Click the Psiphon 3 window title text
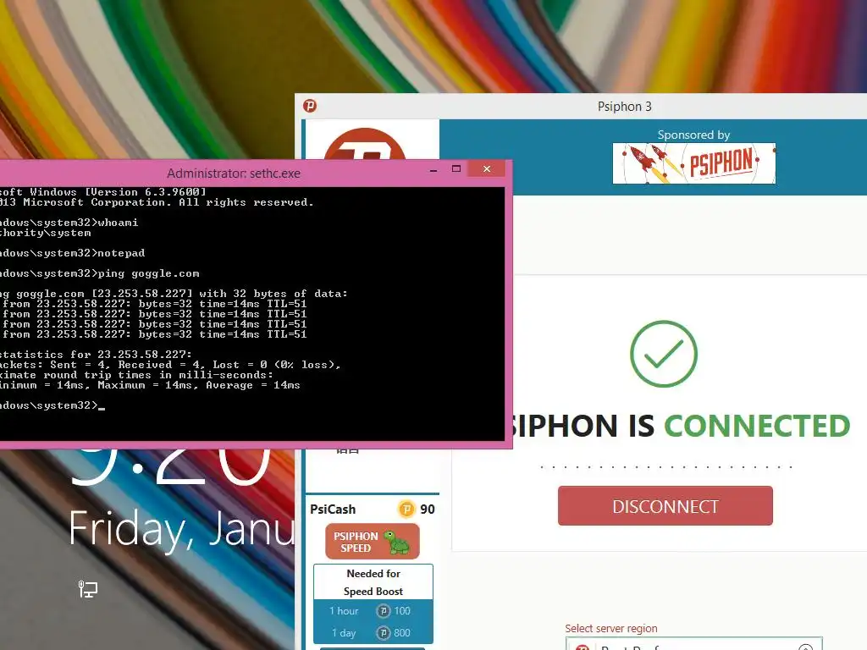 coord(624,106)
